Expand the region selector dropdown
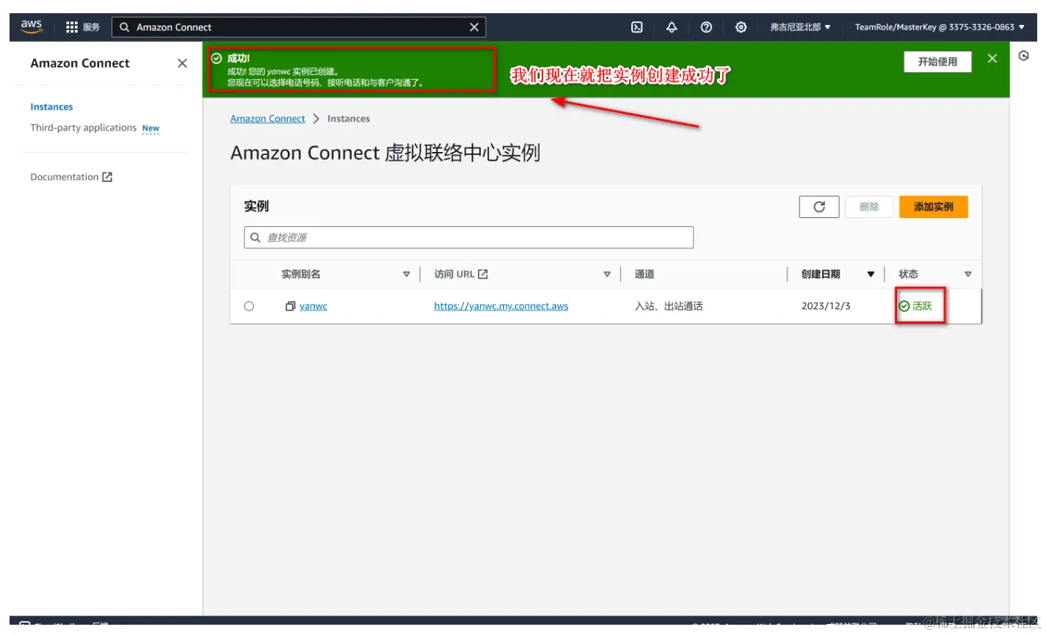This screenshot has width=1046, height=635. coord(800,27)
